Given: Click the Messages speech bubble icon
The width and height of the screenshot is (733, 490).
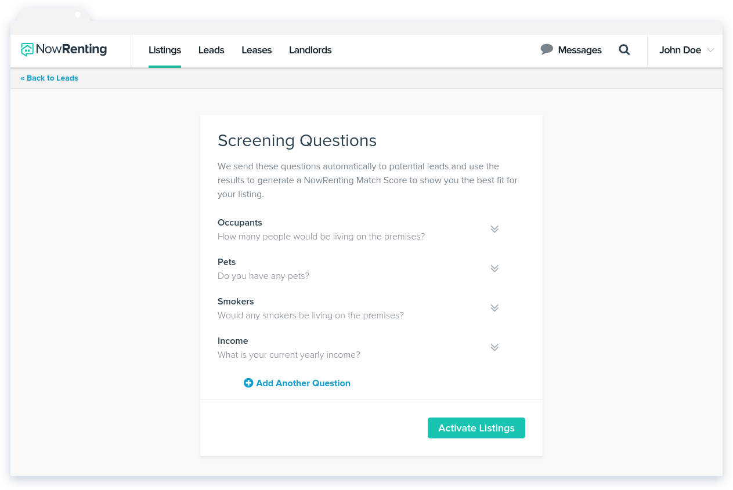Looking at the screenshot, I should (547, 49).
